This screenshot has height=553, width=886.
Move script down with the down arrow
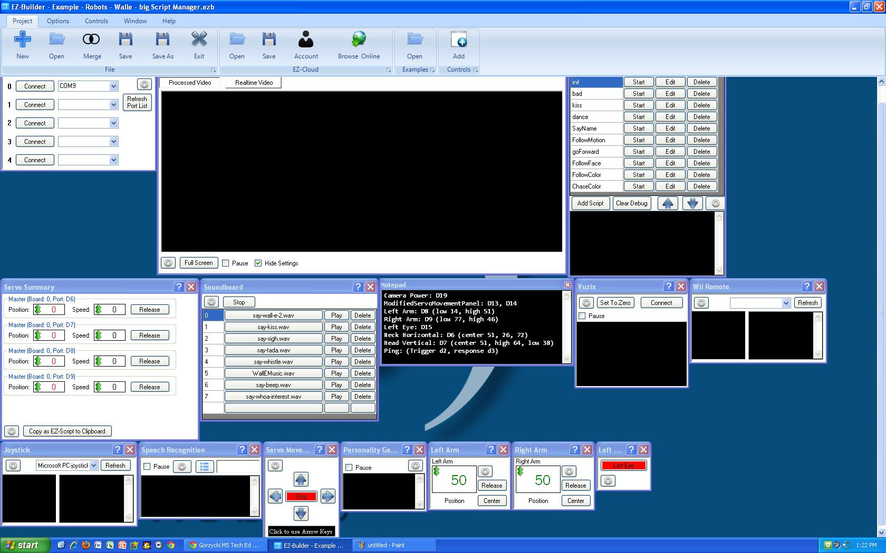click(692, 203)
